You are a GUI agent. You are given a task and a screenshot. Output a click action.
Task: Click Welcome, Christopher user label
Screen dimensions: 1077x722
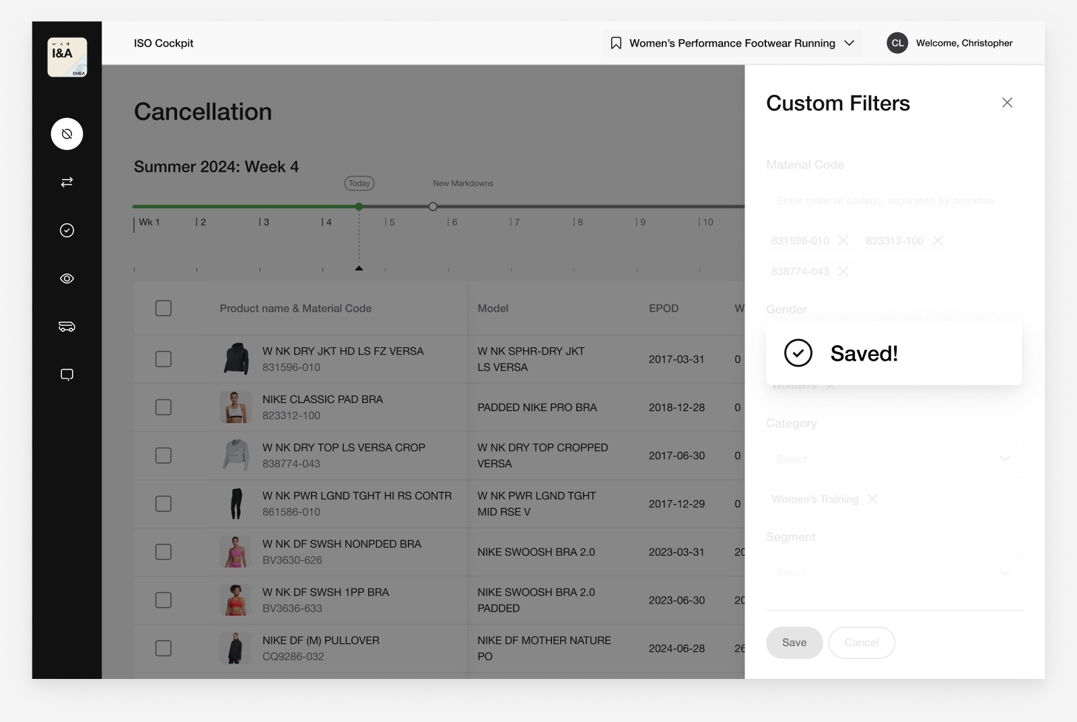964,43
